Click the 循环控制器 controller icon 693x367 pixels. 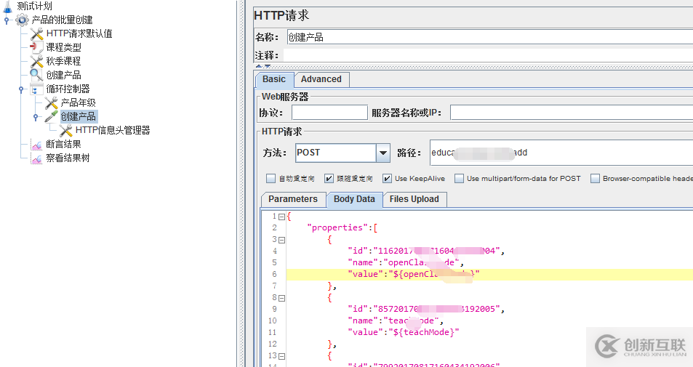click(36, 89)
